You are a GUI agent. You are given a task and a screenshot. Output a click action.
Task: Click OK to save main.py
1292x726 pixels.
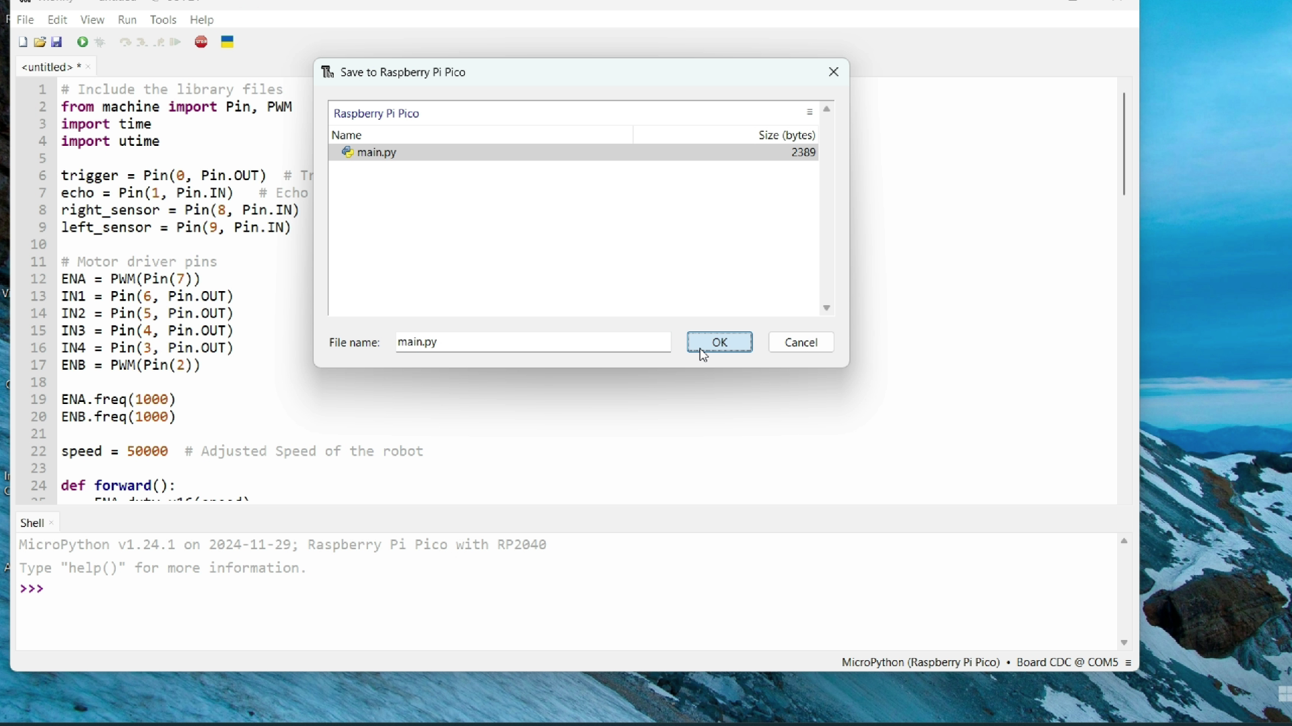[720, 343]
